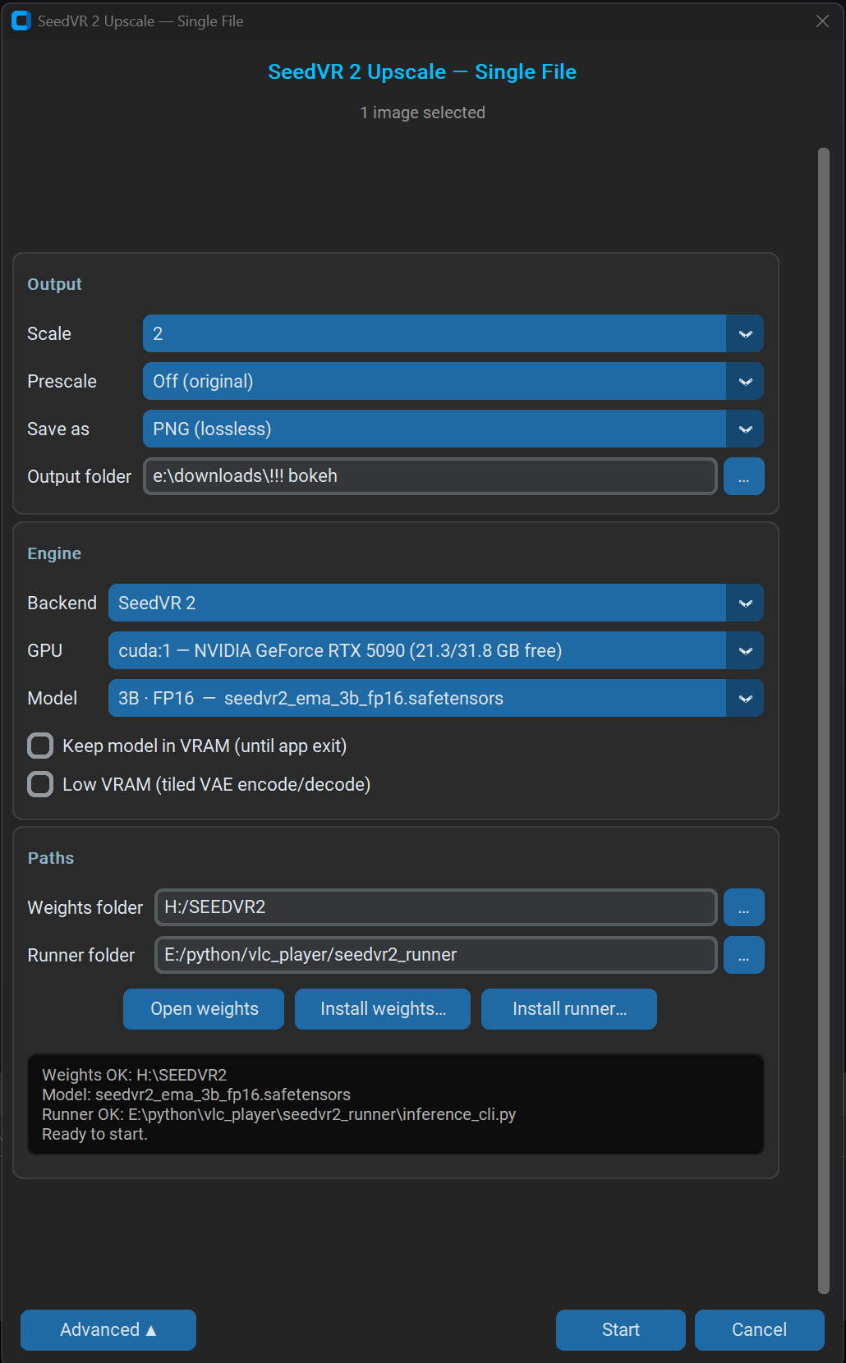The width and height of the screenshot is (846, 1363).
Task: Open the Scale dropdown arrow
Action: (x=745, y=334)
